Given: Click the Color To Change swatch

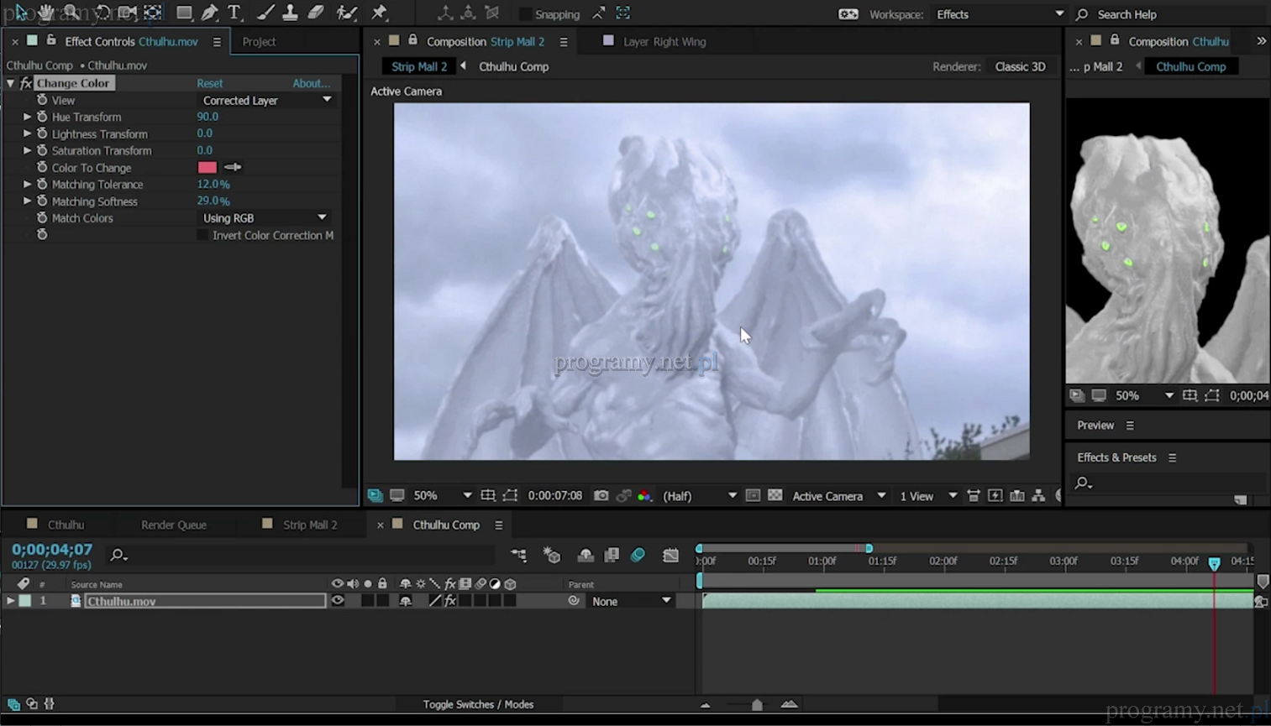Looking at the screenshot, I should click(207, 167).
